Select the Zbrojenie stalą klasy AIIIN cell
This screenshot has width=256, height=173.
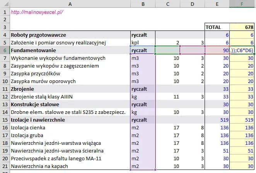pos(70,97)
